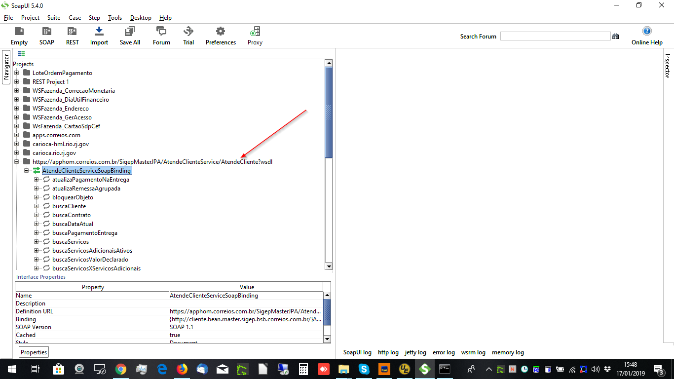The height and width of the screenshot is (379, 674).
Task: Select the WSFazenda_Endereco project
Action: point(61,109)
